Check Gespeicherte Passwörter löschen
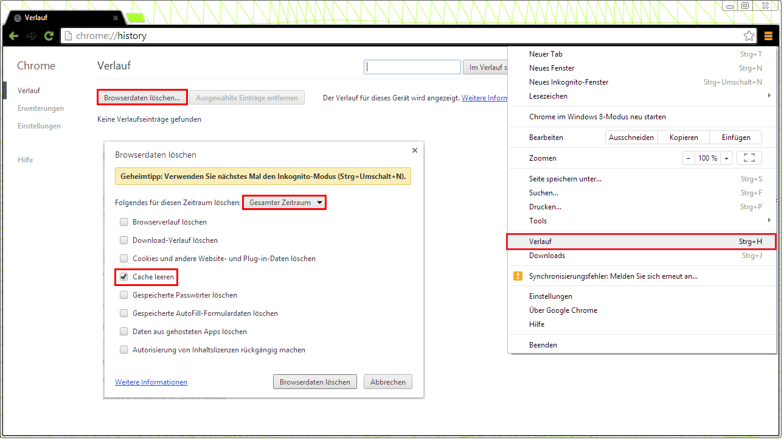Viewport: 784px width, 440px height. pos(123,295)
